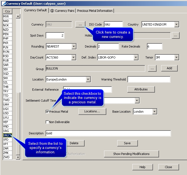Viewport: 187px width, 175px height.
Task: Click the Warning Threshold input field
Action: 149,79
